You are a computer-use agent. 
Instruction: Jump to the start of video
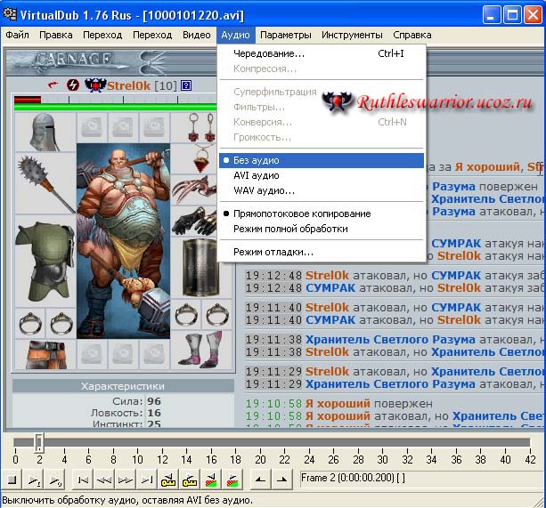pos(83,480)
